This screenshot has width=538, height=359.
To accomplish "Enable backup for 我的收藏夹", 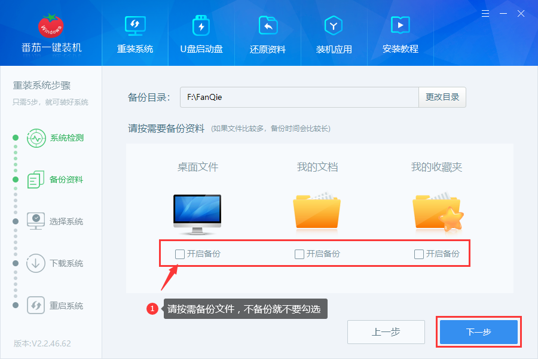I will coord(419,254).
